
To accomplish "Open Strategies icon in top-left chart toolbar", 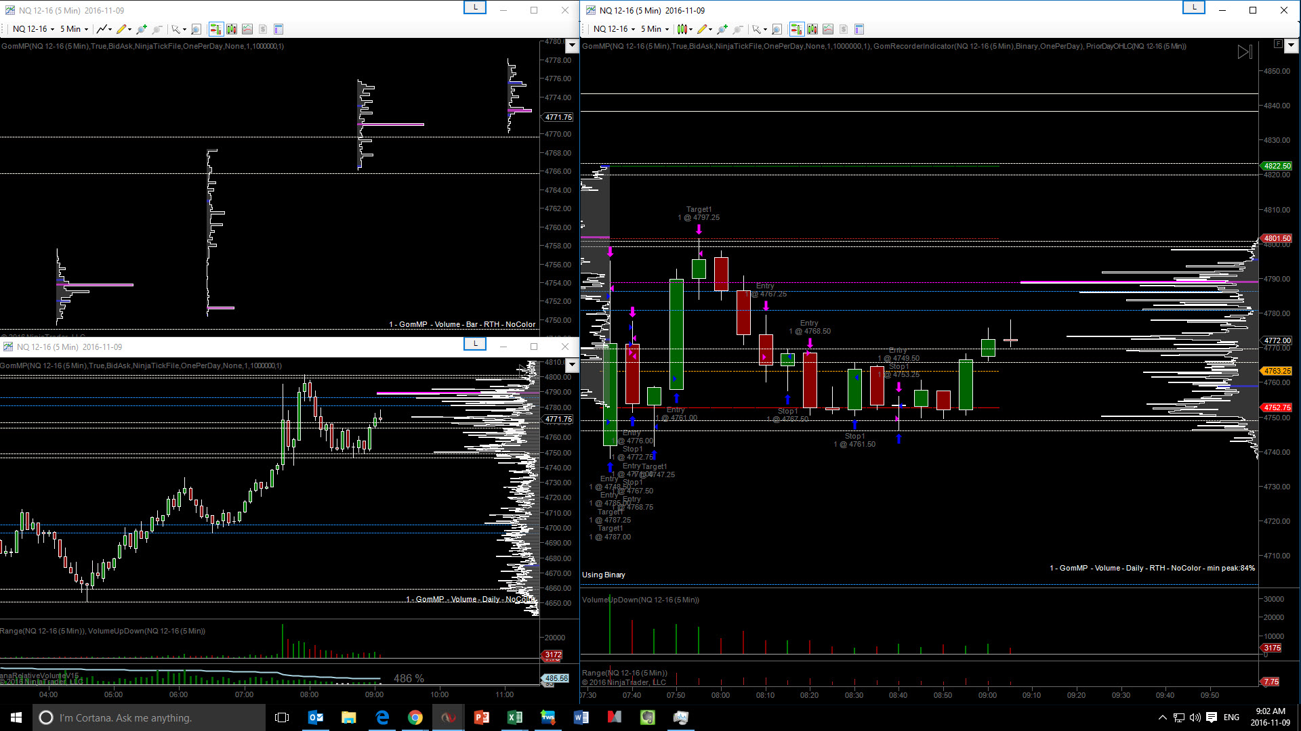I will [263, 29].
